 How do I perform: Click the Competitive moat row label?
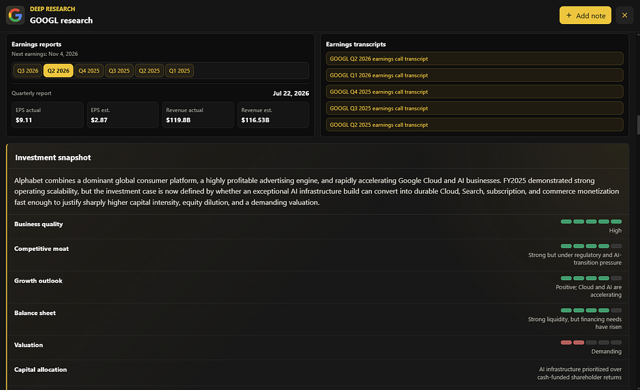click(x=41, y=249)
